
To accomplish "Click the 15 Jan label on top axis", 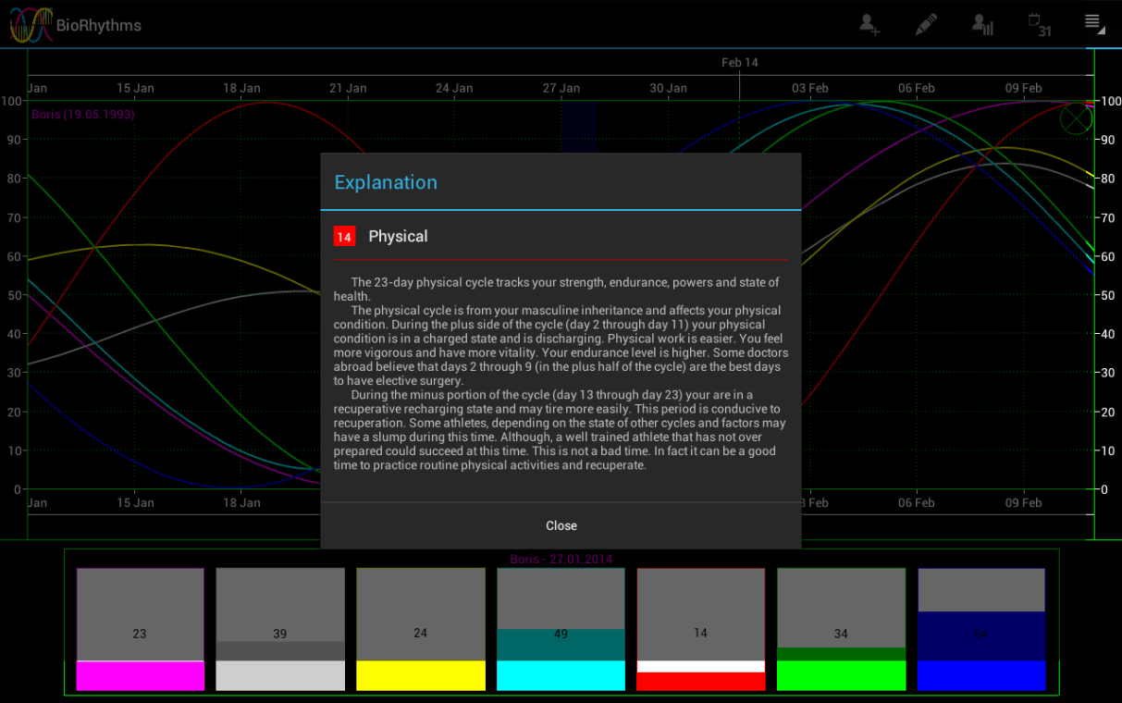I will point(135,89).
